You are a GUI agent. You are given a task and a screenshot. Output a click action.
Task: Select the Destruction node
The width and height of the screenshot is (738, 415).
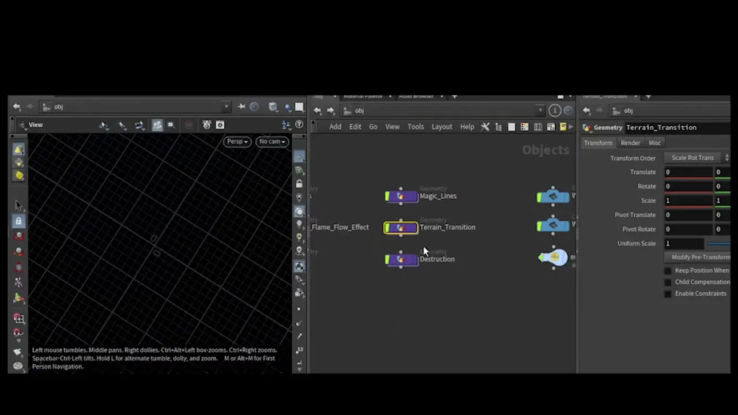click(x=401, y=259)
